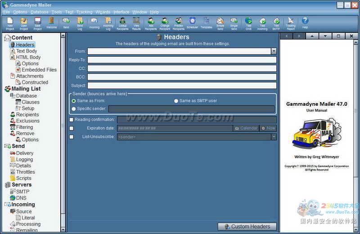Open Project toolbar icon
Image resolution: width=360 pixels, height=234 pixels.
pyautogui.click(x=24, y=24)
